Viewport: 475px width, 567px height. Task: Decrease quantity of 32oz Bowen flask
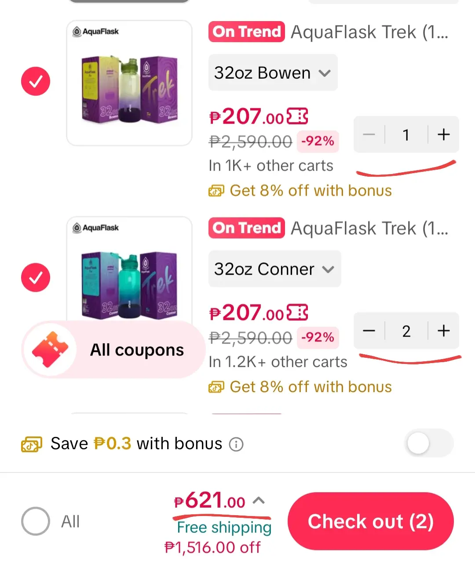point(369,134)
